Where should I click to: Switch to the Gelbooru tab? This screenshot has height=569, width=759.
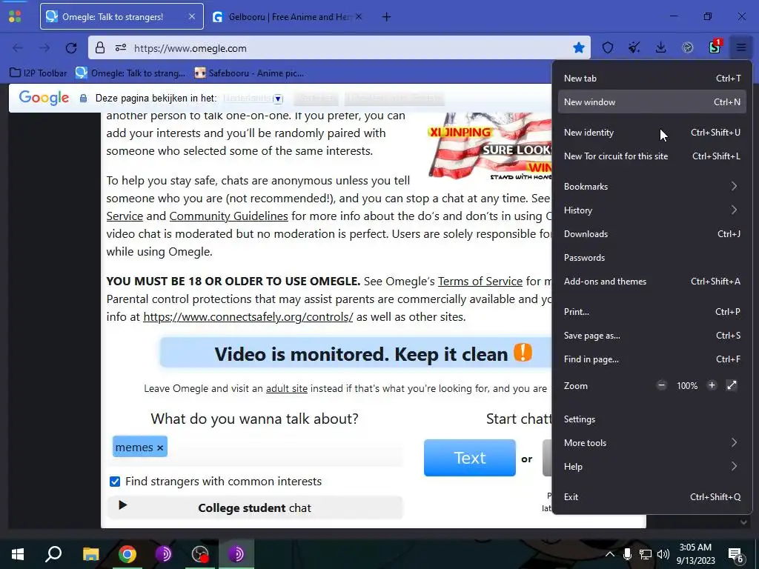[x=288, y=17]
